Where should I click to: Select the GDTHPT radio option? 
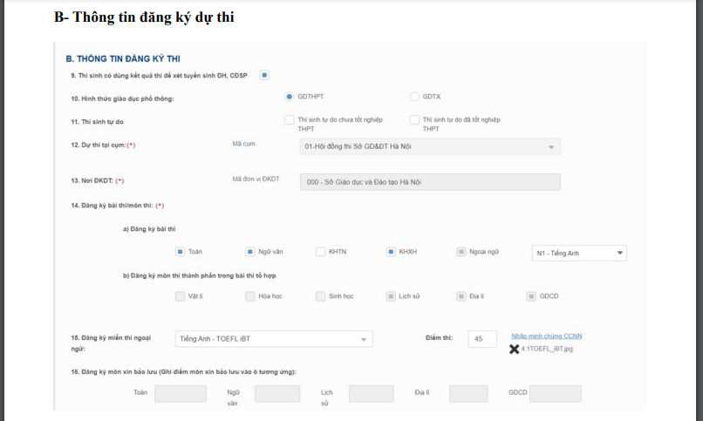[290, 97]
